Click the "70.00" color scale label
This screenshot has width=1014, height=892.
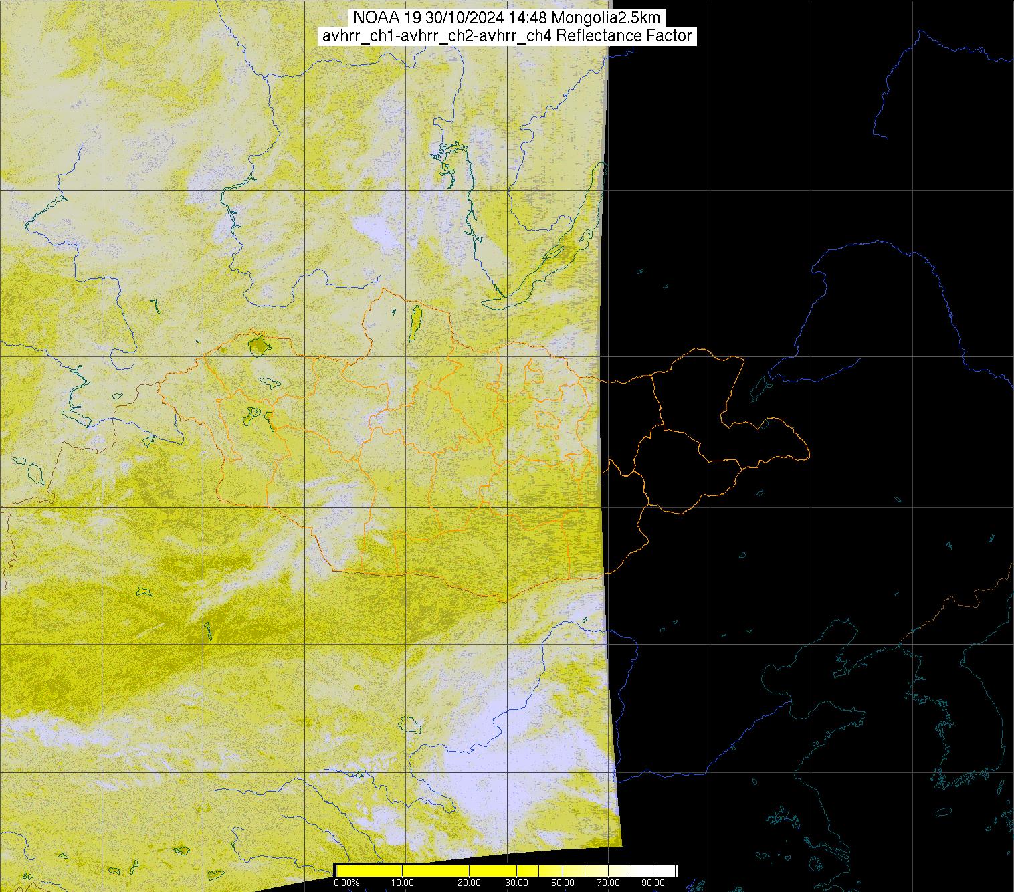pyautogui.click(x=609, y=883)
